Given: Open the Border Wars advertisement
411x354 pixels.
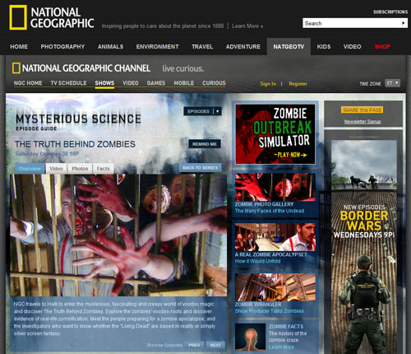Looking at the screenshot, I should [363, 247].
